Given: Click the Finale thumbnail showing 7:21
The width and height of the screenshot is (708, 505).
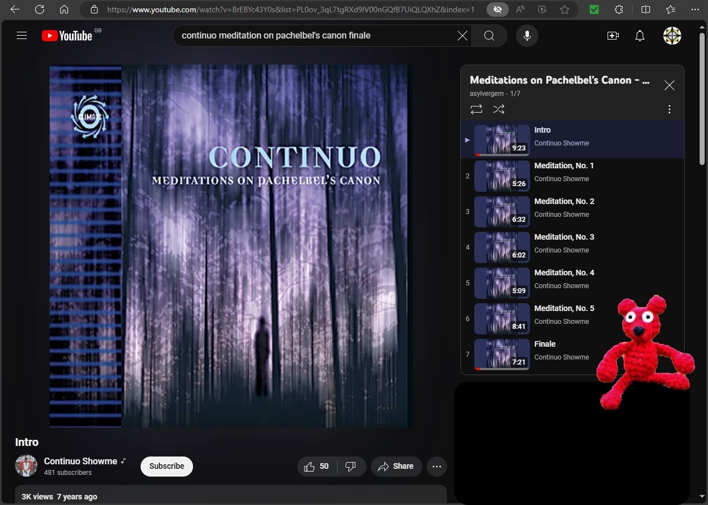Looking at the screenshot, I should (502, 355).
